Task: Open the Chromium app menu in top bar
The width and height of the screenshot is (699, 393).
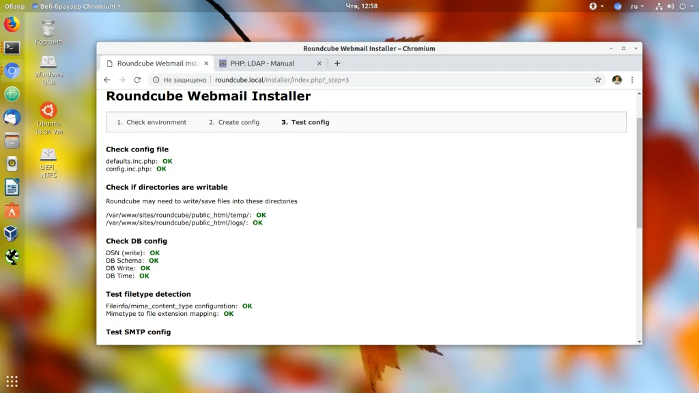Action: (x=76, y=6)
